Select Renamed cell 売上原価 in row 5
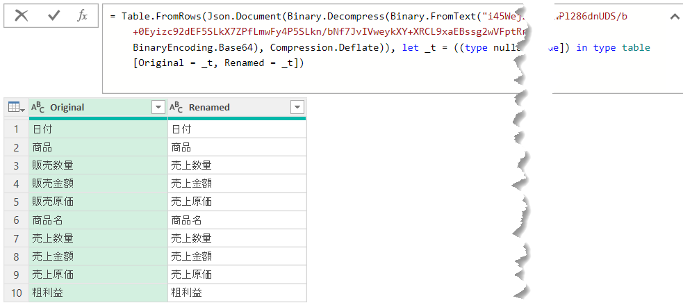The height and width of the screenshot is (303, 683). click(x=237, y=202)
